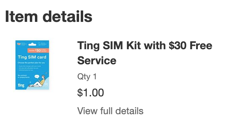
Task: Click the speech bubble icon on package
Action: pos(37,77)
